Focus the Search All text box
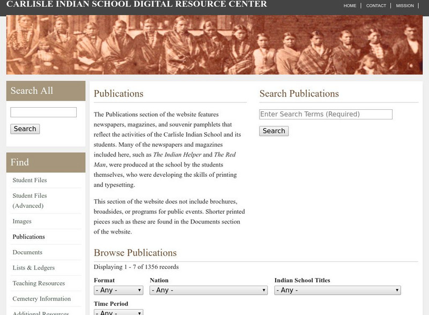Screen dimensions: 429x315 click(x=43, y=112)
